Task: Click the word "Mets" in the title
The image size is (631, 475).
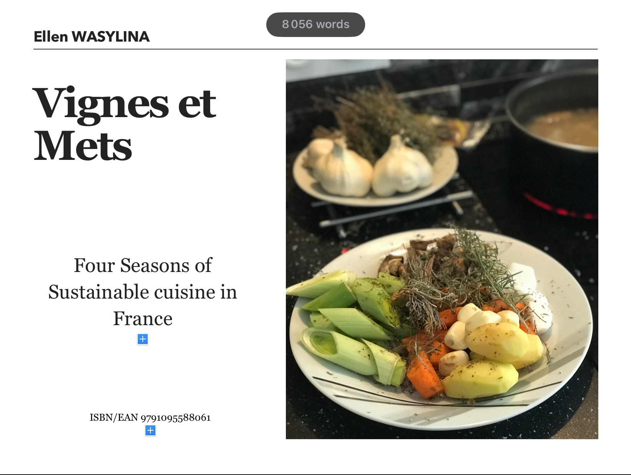Action: click(x=83, y=146)
